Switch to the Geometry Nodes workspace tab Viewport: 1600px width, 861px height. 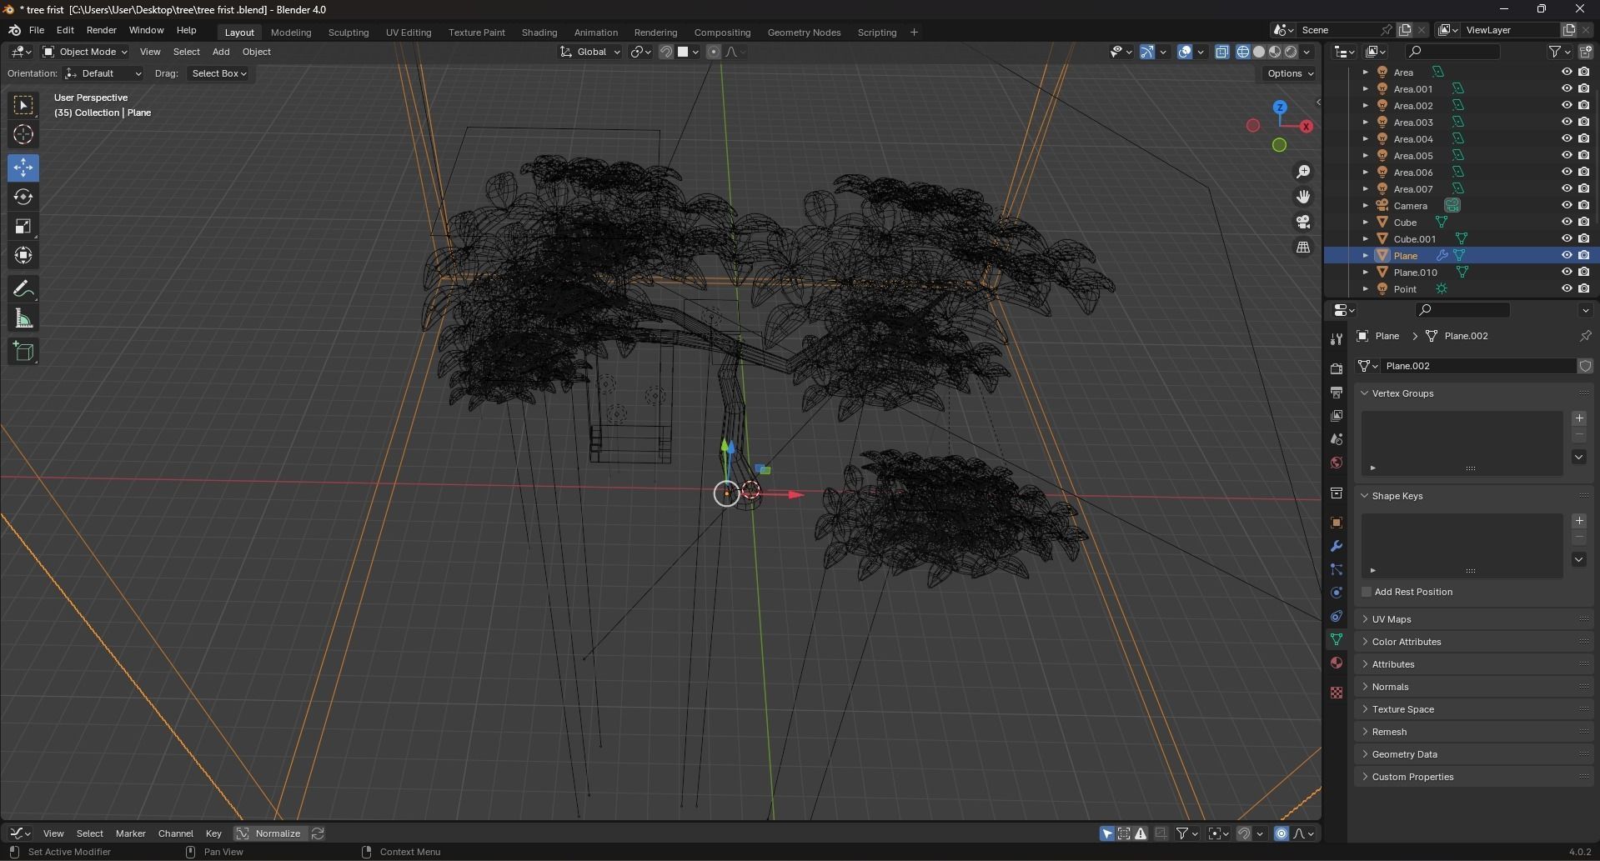click(804, 33)
